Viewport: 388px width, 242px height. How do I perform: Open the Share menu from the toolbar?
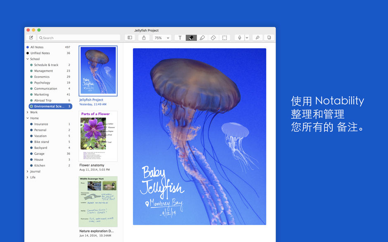143,38
